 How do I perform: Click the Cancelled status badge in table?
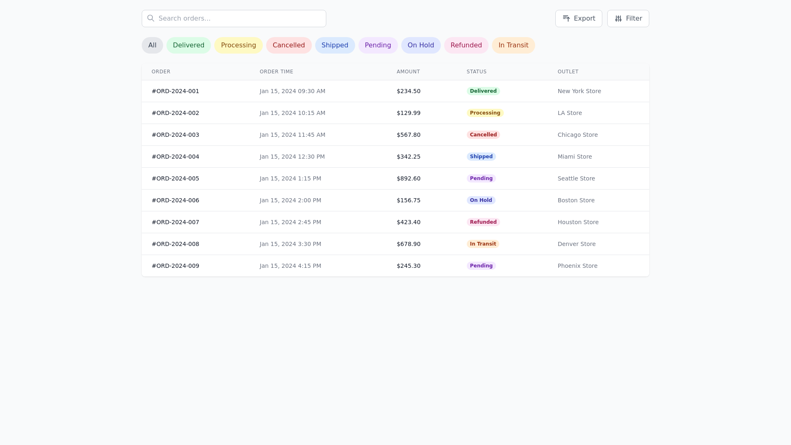pos(483,135)
